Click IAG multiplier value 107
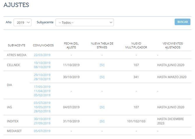The width and height of the screenshot is (195, 139). point(136,107)
